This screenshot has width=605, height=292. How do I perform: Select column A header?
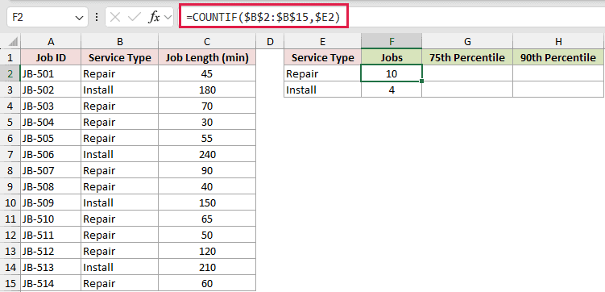pyautogui.click(x=51, y=41)
